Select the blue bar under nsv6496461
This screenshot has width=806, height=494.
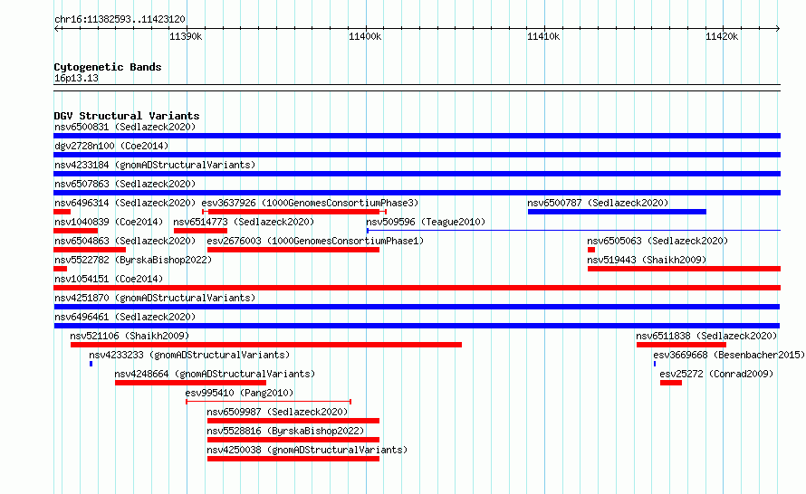417,326
